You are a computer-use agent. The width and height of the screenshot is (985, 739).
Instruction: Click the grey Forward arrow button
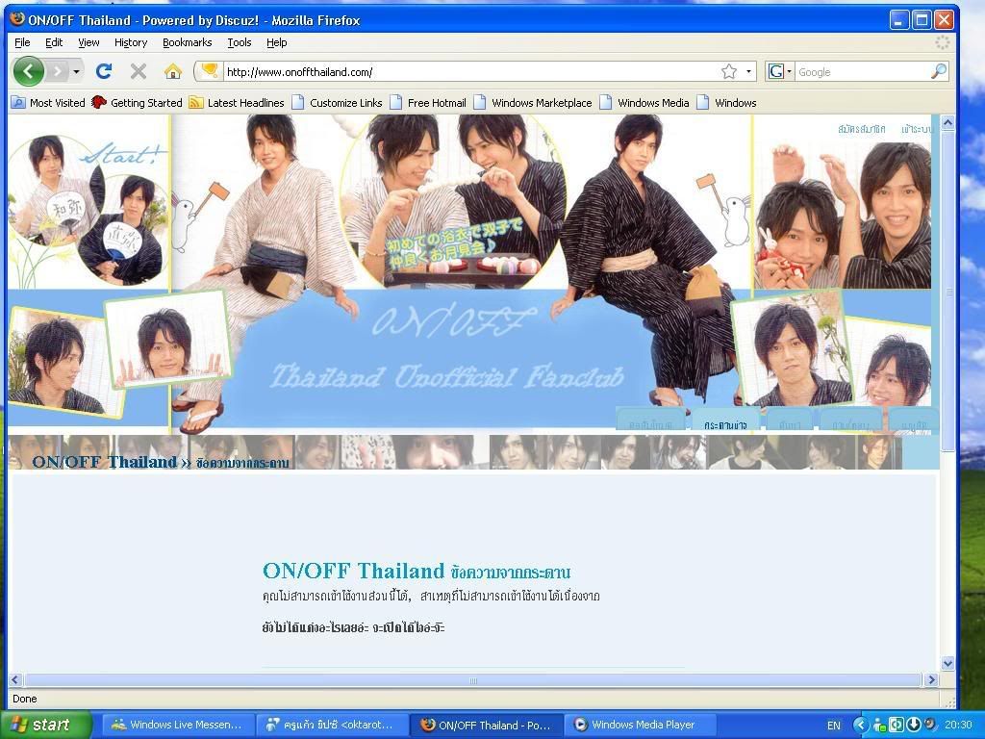tap(57, 71)
